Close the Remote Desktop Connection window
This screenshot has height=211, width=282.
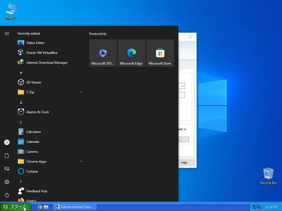[x=190, y=37]
